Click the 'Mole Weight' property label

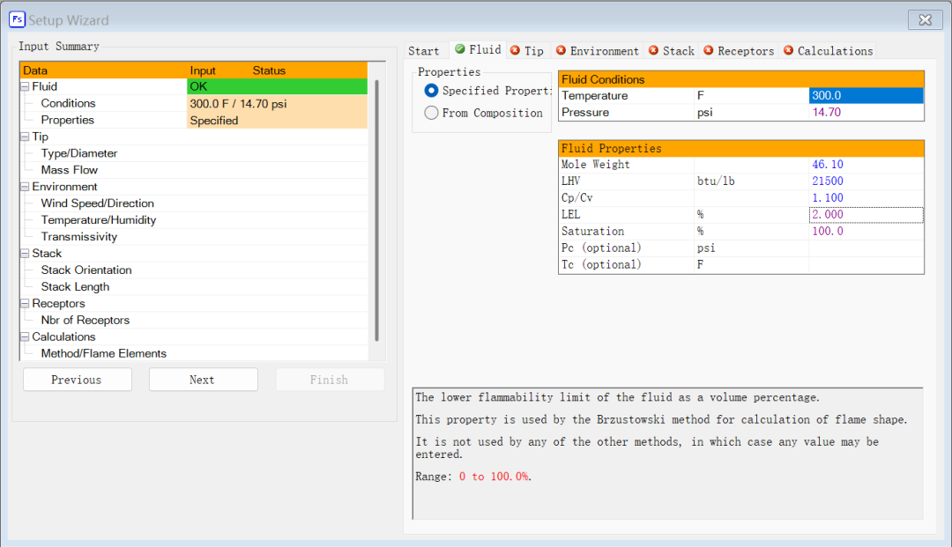(x=596, y=165)
